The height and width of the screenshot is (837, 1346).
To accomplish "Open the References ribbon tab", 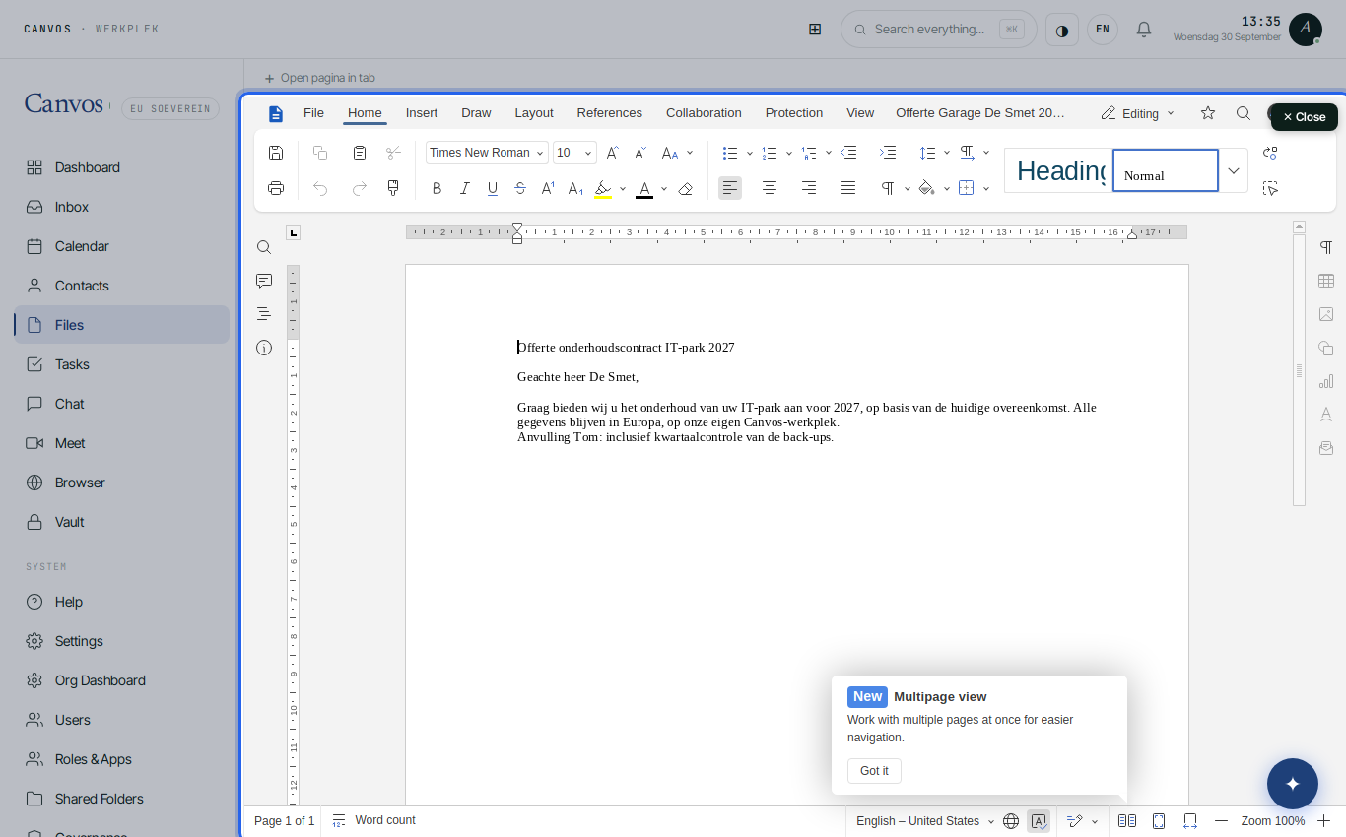I will tap(610, 113).
